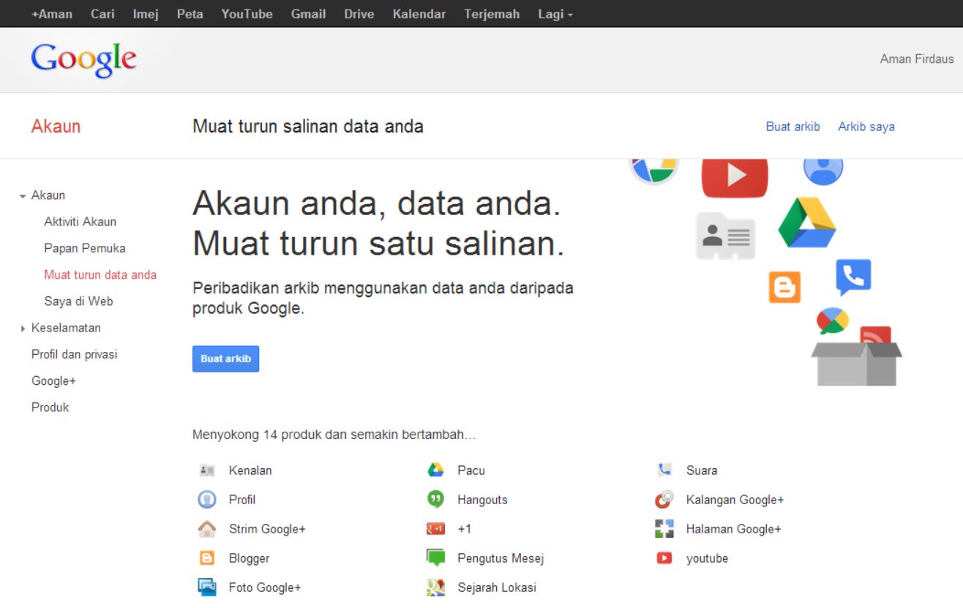Click the Foto Google+ label
The image size is (963, 608).
(x=265, y=588)
